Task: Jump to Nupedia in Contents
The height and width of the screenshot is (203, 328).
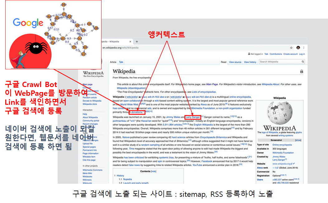Action: [127, 179]
